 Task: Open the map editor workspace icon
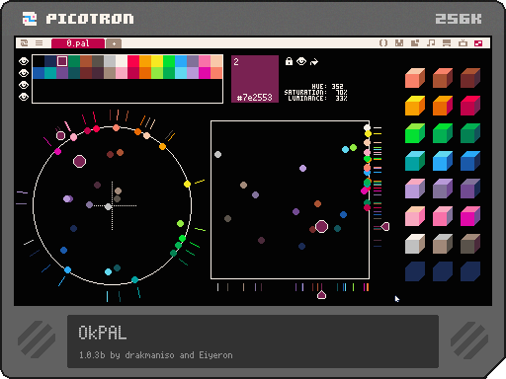(415, 43)
